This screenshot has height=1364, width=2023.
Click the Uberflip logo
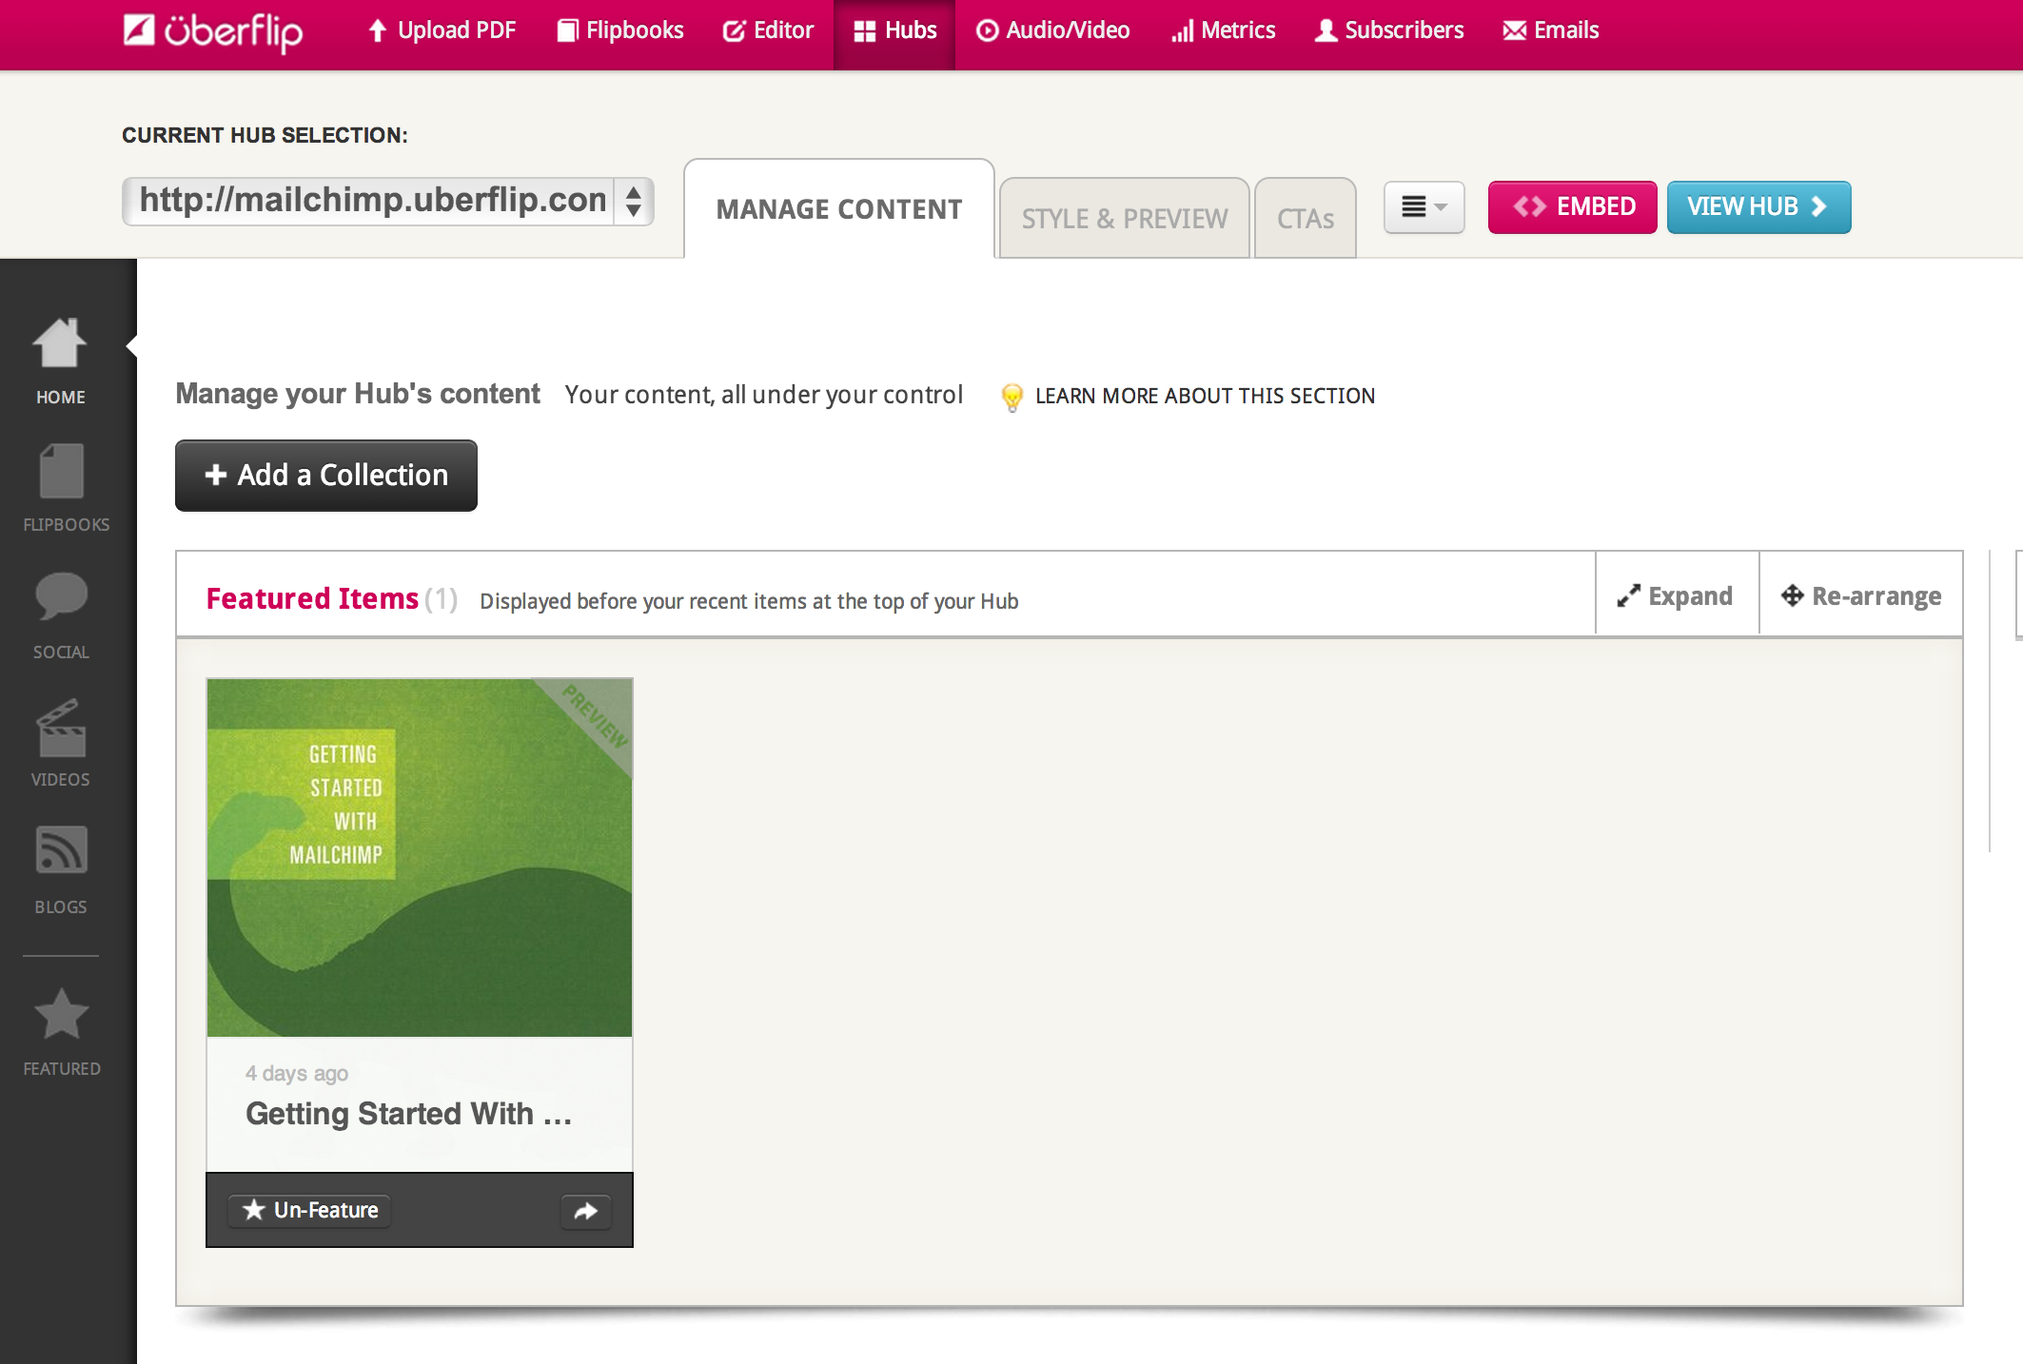coord(213,31)
